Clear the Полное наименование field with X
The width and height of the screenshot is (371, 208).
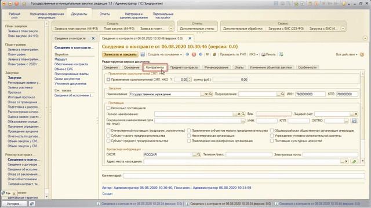tap(239, 114)
